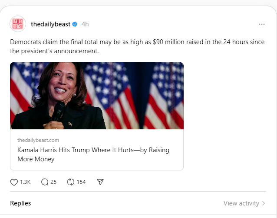Like the post with the heart icon
The height and width of the screenshot is (218, 277).
click(14, 182)
